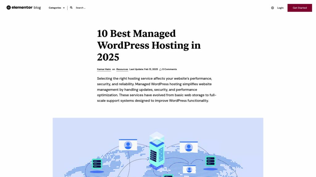Click the central server tower graphic
Image resolution: width=316 pixels, height=177 pixels.
[x=157, y=151]
